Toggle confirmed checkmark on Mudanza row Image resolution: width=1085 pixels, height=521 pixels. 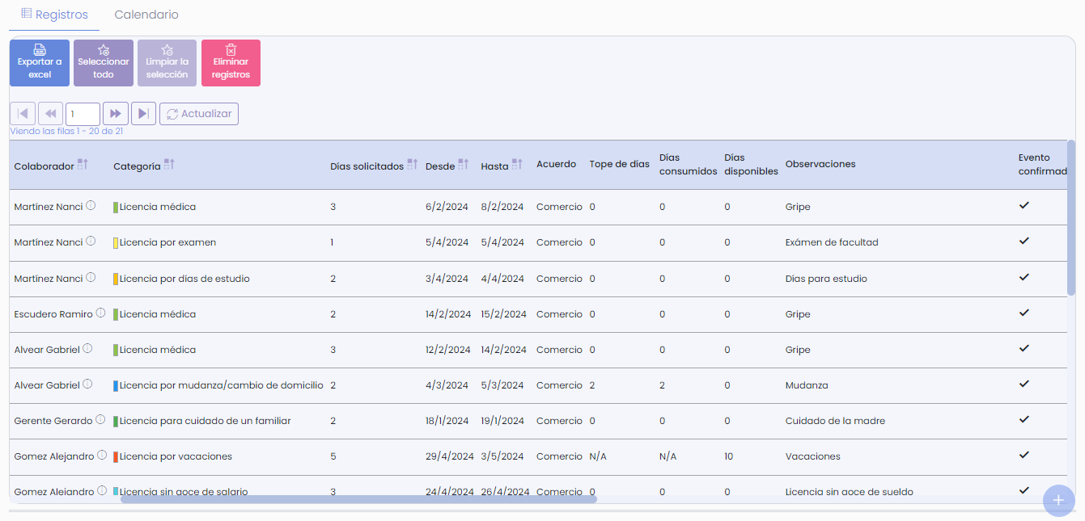[x=1024, y=384]
